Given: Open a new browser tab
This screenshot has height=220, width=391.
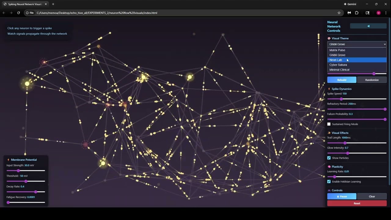Looking at the screenshot, I should point(53,4).
